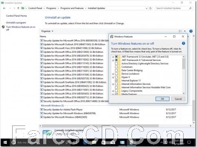Image resolution: width=197 pixels, height=147 pixels.
Task: Open the Windows Start menu
Action: (5, 143)
